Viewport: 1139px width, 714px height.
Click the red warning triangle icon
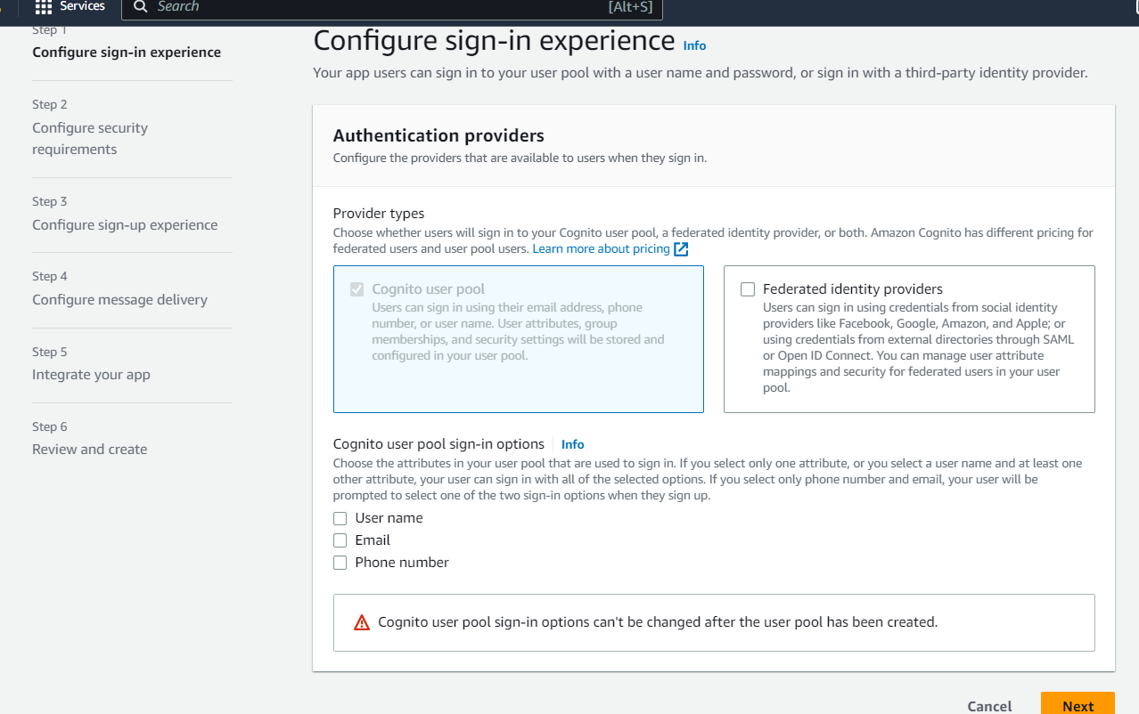point(362,623)
